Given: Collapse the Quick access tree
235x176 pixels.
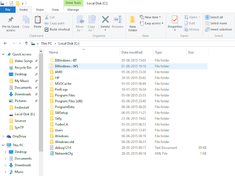Looking at the screenshot, I should (3, 54).
